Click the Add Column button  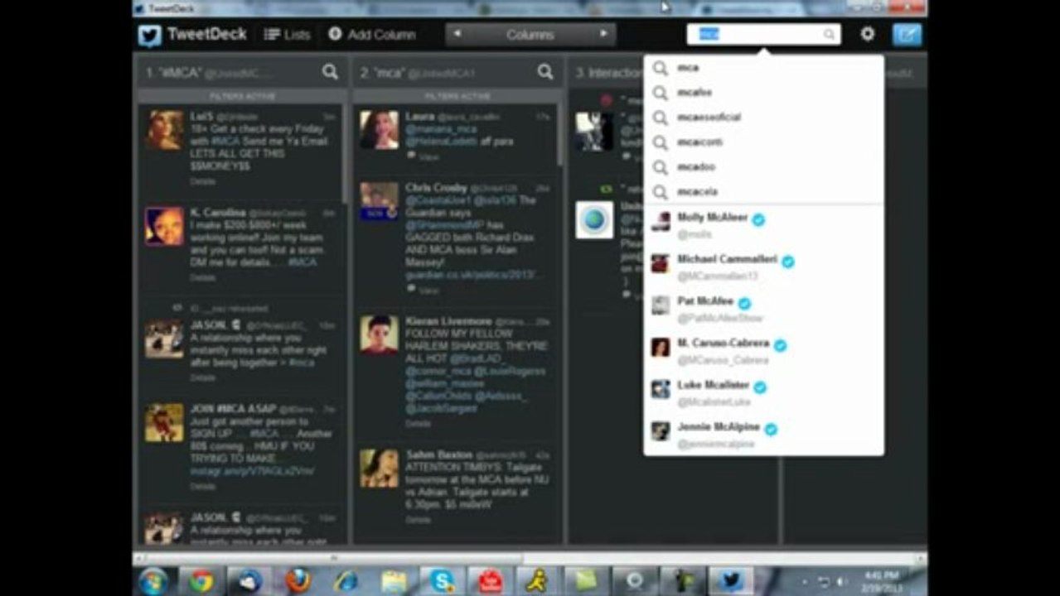coord(372,35)
